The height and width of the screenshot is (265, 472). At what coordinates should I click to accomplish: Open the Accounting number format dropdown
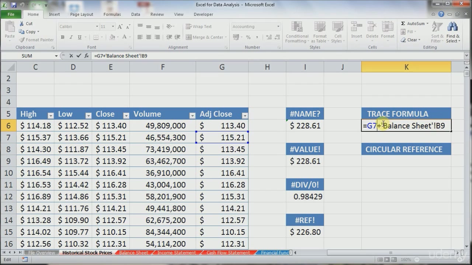click(278, 26)
